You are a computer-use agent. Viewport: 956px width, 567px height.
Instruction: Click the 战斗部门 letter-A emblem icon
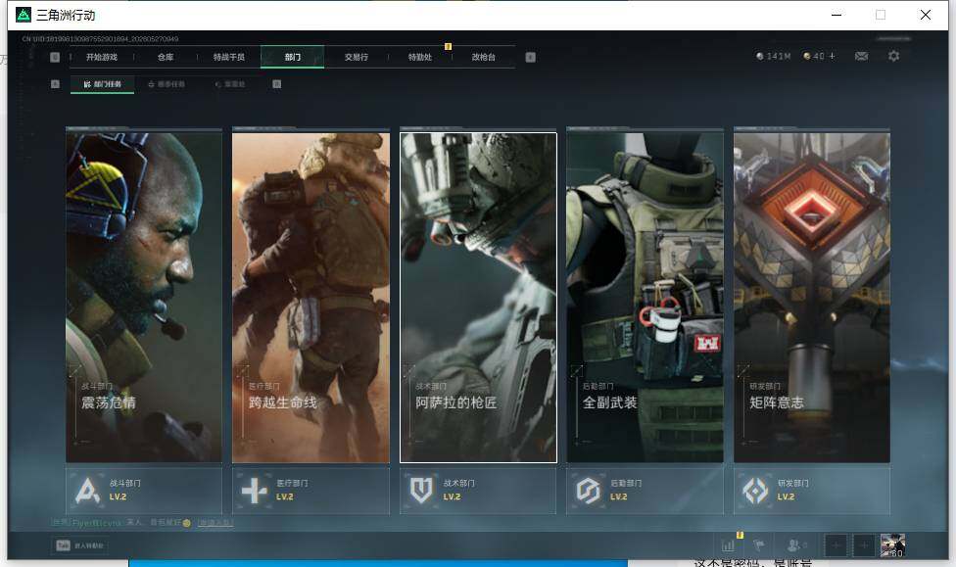point(87,491)
